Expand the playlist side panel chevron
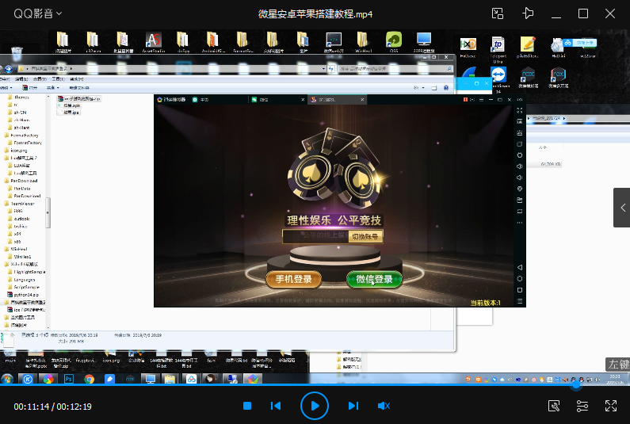 pyautogui.click(x=621, y=208)
